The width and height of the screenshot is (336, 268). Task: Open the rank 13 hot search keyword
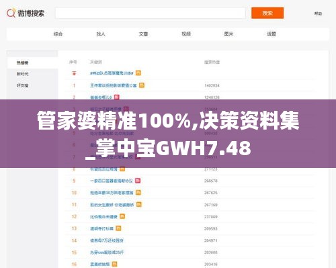pos(101,228)
